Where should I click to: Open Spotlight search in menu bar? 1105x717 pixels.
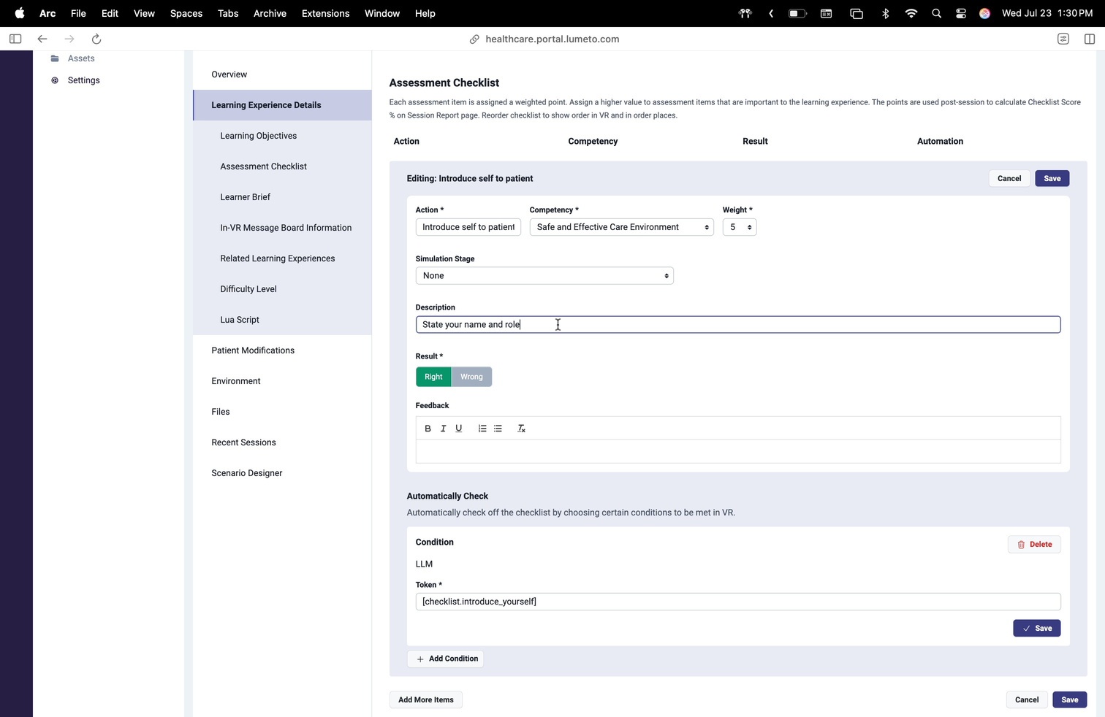click(x=936, y=13)
